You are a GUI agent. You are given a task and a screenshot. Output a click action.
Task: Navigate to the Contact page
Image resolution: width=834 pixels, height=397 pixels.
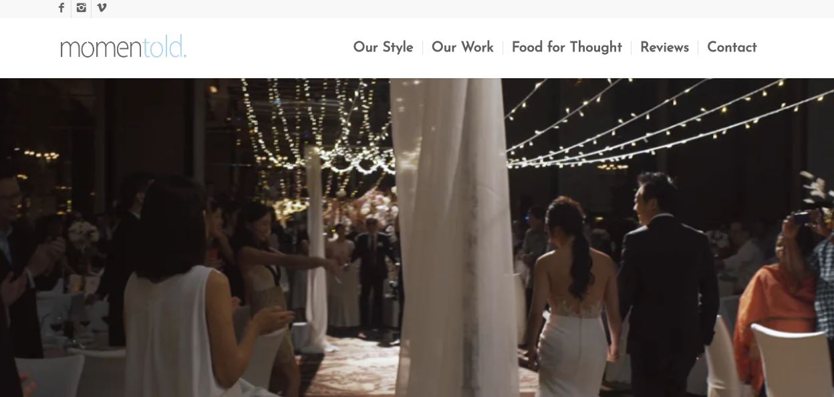coord(732,47)
